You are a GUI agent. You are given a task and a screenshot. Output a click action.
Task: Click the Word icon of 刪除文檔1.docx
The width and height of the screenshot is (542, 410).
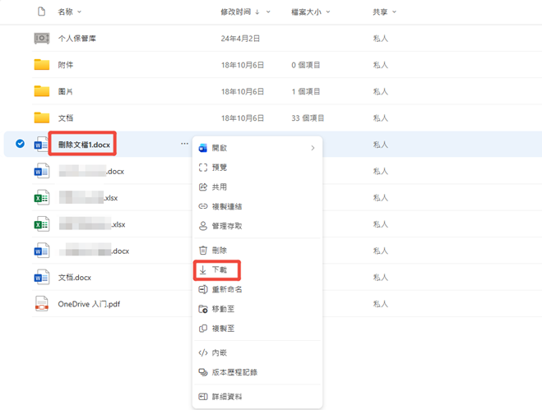click(41, 145)
